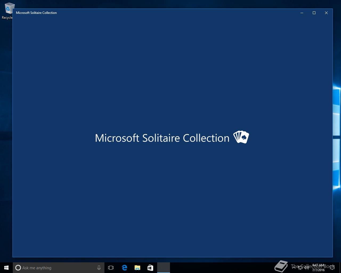341x273 pixels.
Task: Launch Microsoft Edge from the taskbar
Action: pos(124,268)
